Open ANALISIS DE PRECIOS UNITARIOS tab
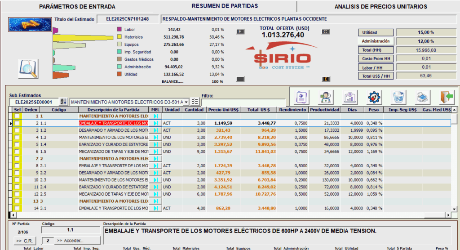460x250 pixels. click(380, 7)
